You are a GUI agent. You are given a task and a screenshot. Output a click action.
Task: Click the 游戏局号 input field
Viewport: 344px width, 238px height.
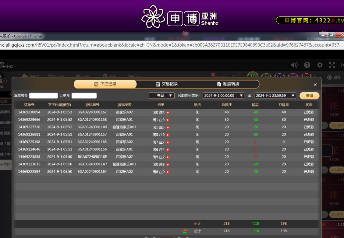[x=43, y=96]
